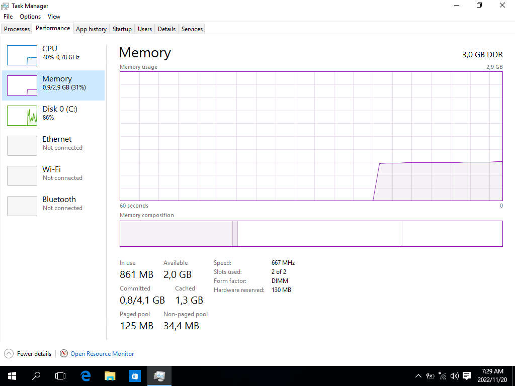Viewport: 515px width, 386px height.
Task: Launch Microsoft Edge from the taskbar
Action: [85, 375]
